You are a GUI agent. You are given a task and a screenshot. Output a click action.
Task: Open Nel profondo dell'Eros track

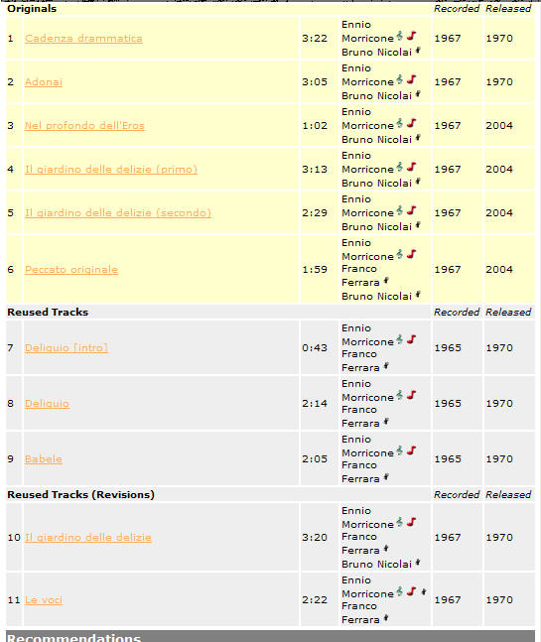pyautogui.click(x=84, y=126)
